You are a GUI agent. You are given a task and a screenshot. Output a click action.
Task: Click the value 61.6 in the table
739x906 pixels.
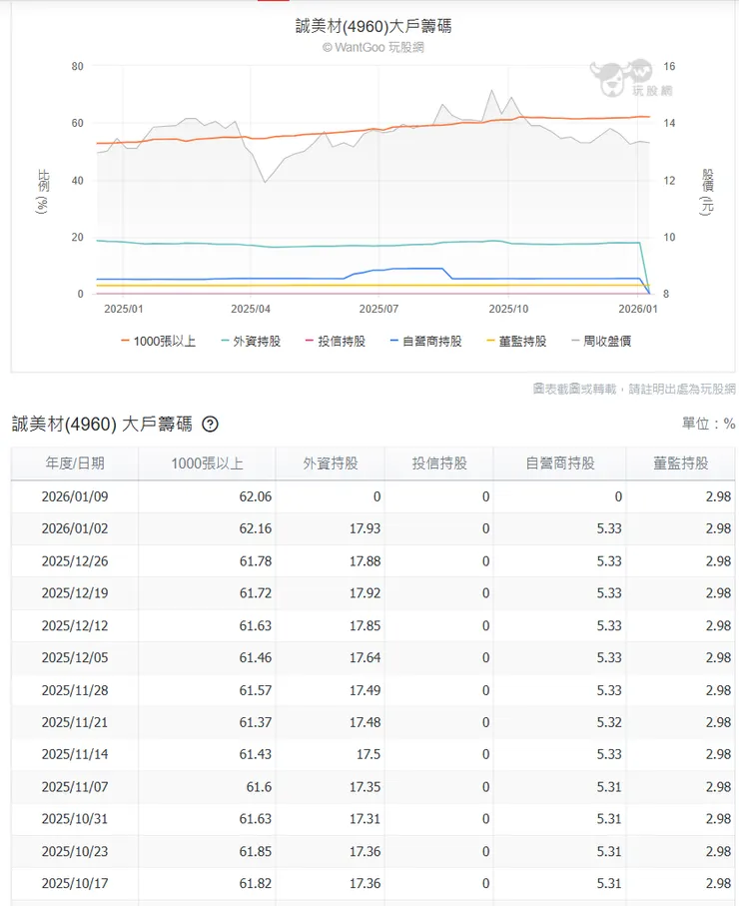[259, 787]
